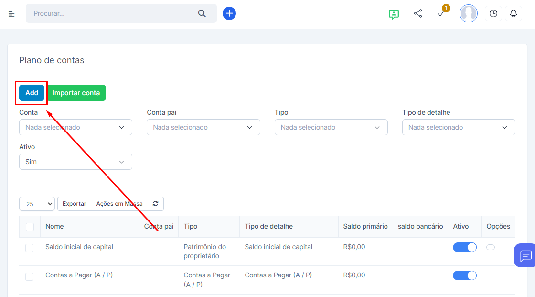This screenshot has height=297, width=535.
Task: Click the hamburger menu icon
Action: (11, 14)
